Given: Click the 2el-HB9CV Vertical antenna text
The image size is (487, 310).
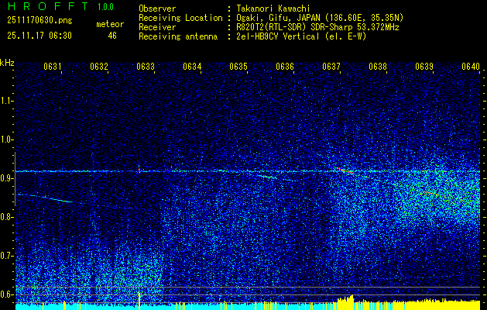Looking at the screenshot, I should (301, 36).
